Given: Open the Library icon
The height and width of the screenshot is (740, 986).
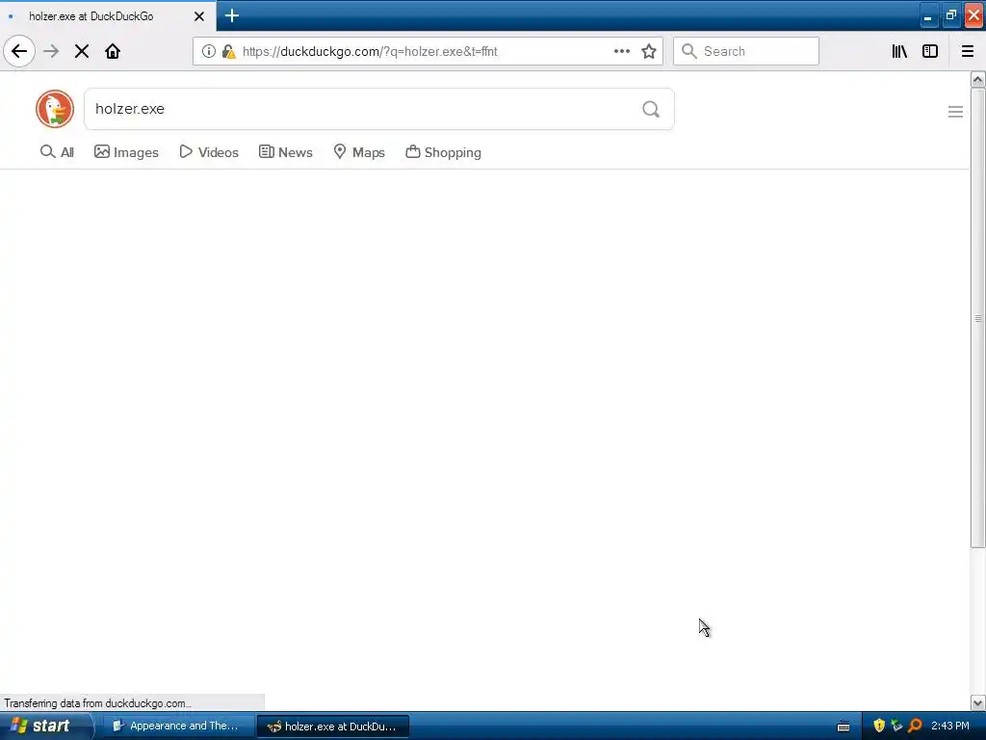Looking at the screenshot, I should tap(899, 51).
